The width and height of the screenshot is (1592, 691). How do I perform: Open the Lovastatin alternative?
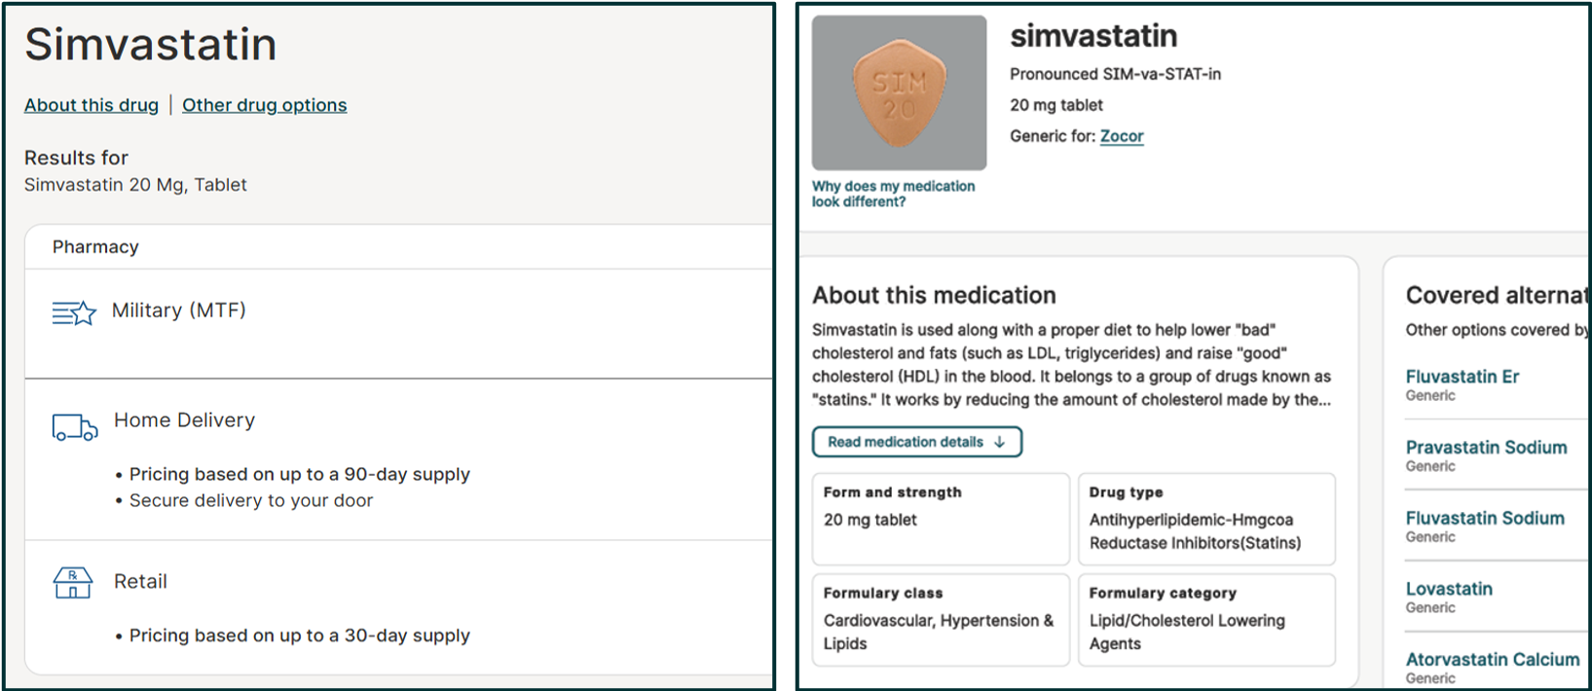[1449, 589]
